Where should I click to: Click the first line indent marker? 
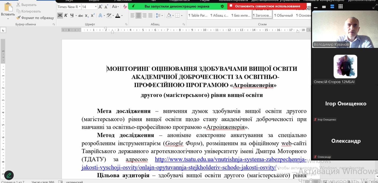[x=106, y=28]
